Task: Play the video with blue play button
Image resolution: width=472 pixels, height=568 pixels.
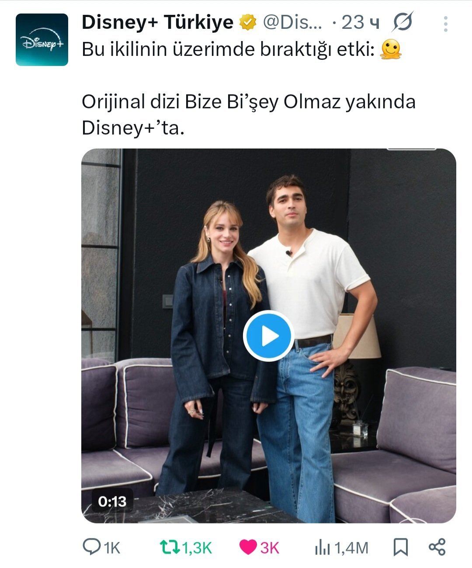Action: click(x=268, y=336)
